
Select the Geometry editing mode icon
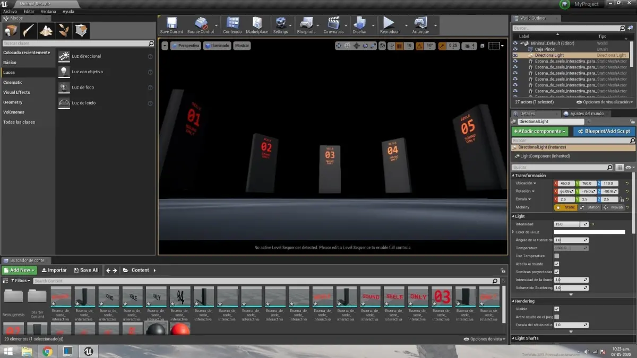click(81, 31)
